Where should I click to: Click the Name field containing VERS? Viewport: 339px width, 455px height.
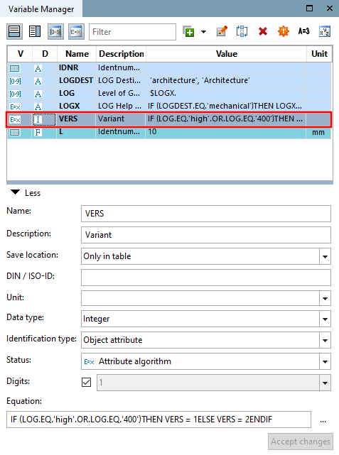tap(205, 214)
